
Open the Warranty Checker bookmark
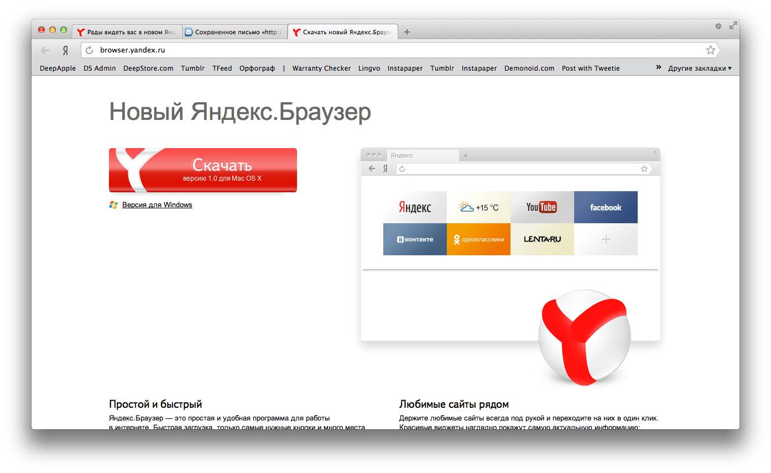pos(321,68)
